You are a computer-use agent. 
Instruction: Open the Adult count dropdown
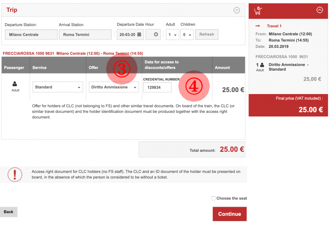172,35
